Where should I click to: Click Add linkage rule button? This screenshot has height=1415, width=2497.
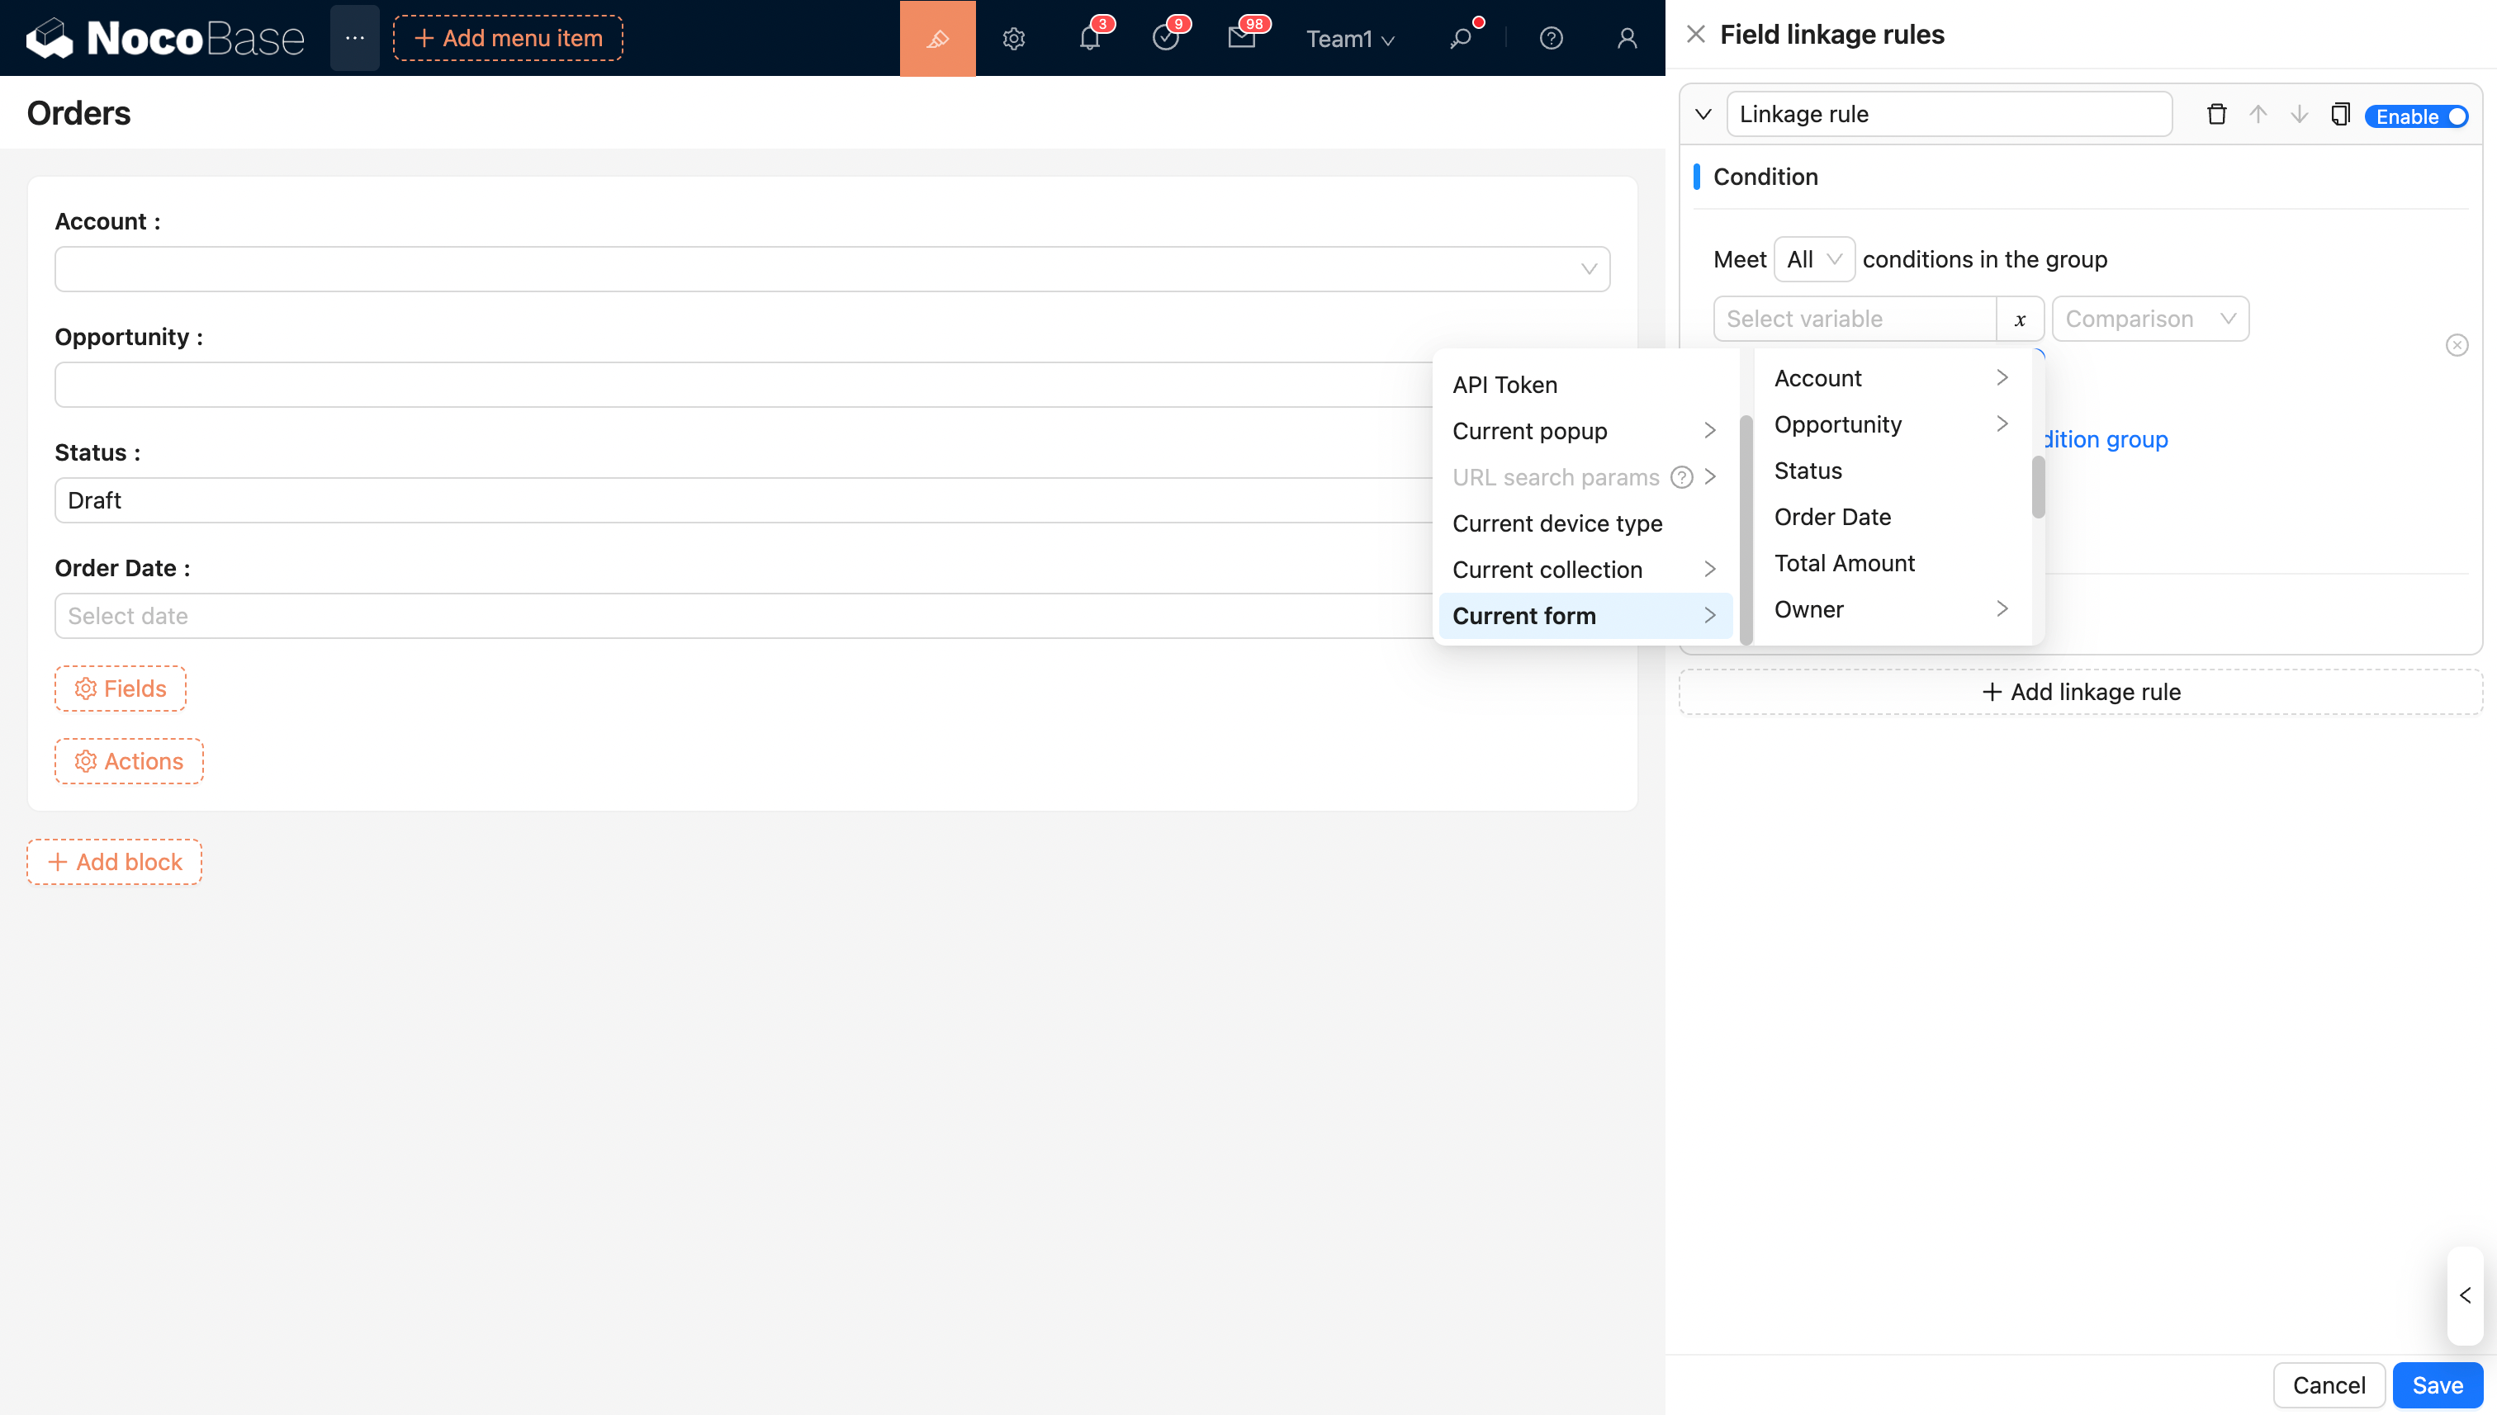coord(2080,692)
